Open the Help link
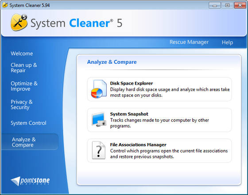Viewport: 248px width, 195px height. coord(227,43)
